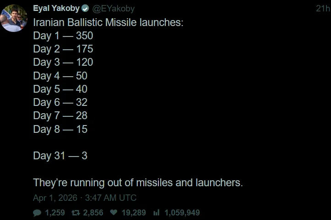Click the blue verified badge
Viewport: 331px width, 220px height.
[86, 9]
